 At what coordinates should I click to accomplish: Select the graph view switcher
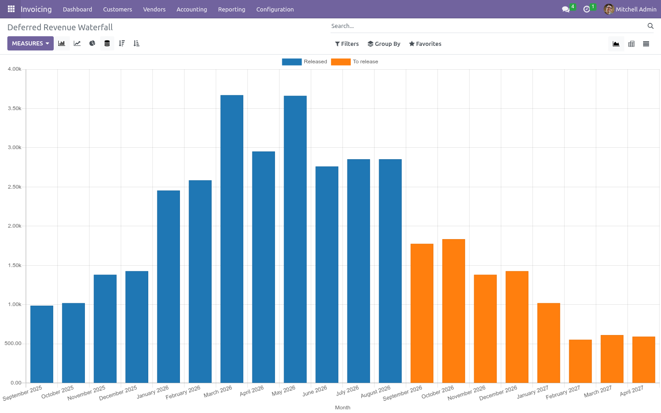[x=616, y=44]
